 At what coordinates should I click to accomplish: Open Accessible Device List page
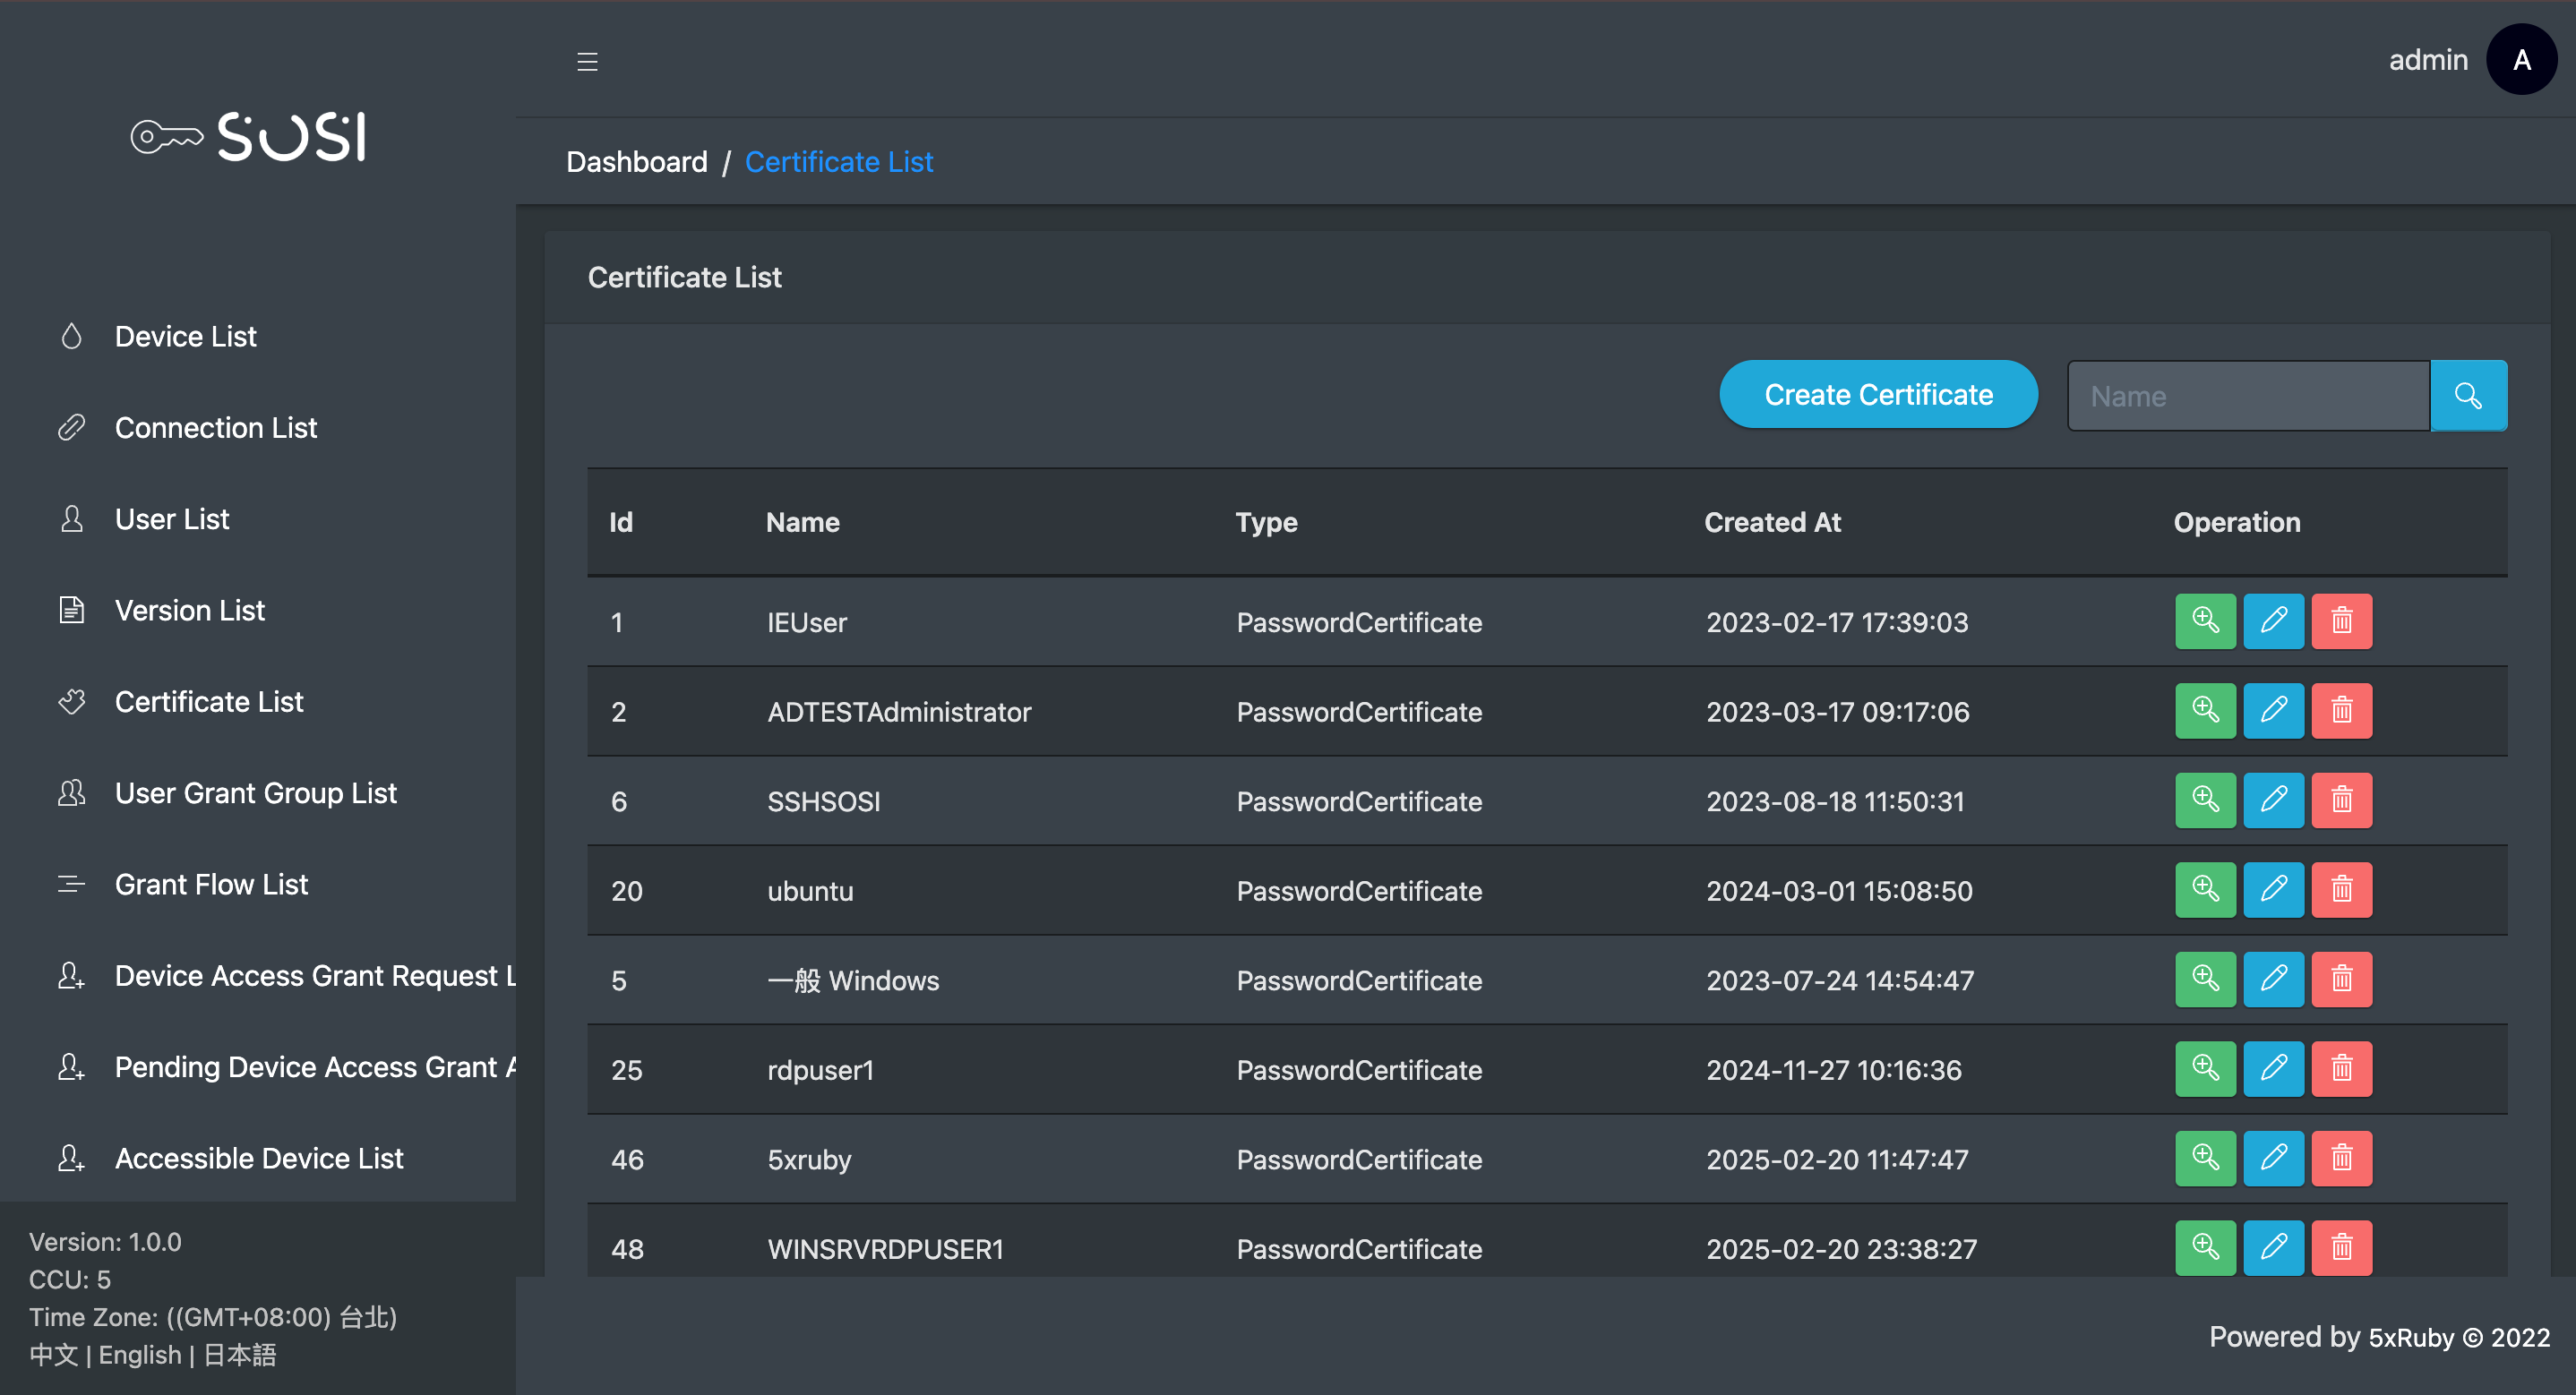point(258,1158)
